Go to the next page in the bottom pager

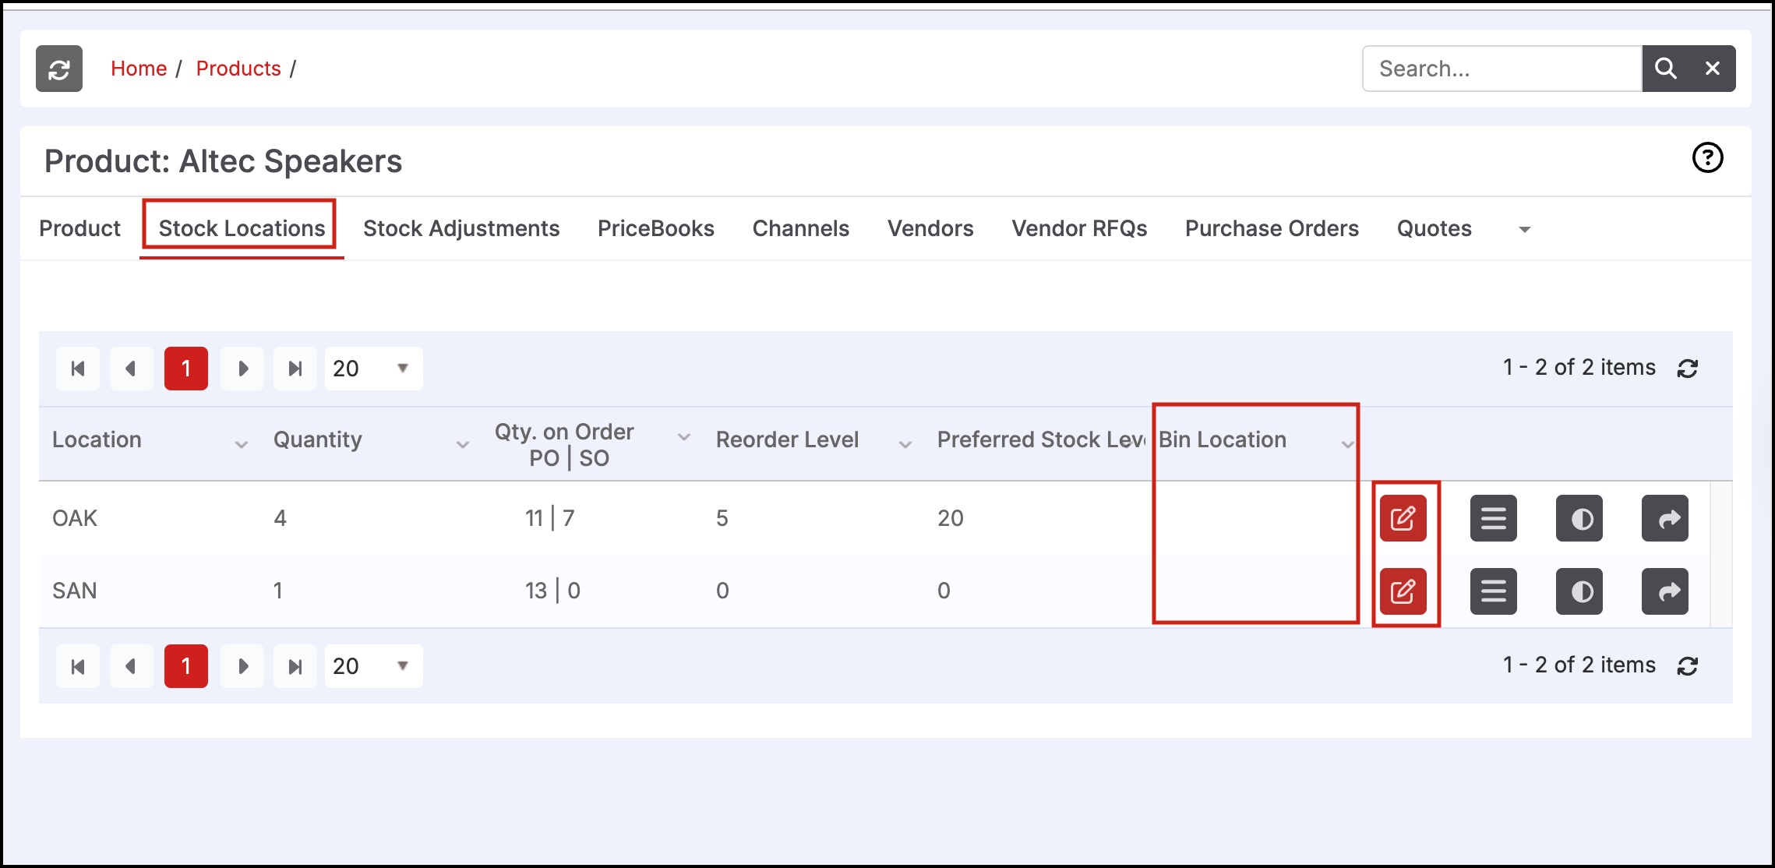(x=242, y=666)
